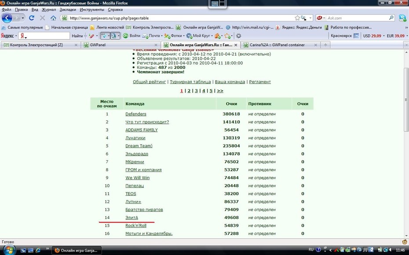The width and height of the screenshot is (409, 255).
Task: Click the browser back arrow button
Action: click(x=7, y=18)
